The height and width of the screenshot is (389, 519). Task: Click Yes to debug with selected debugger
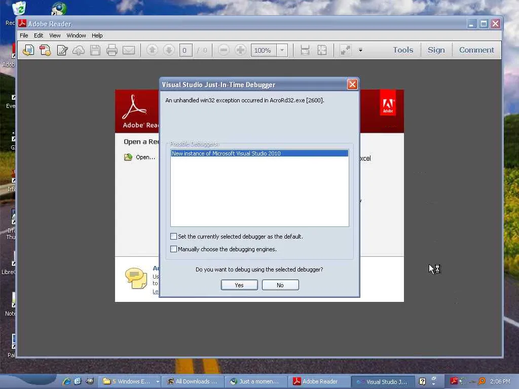pos(239,285)
